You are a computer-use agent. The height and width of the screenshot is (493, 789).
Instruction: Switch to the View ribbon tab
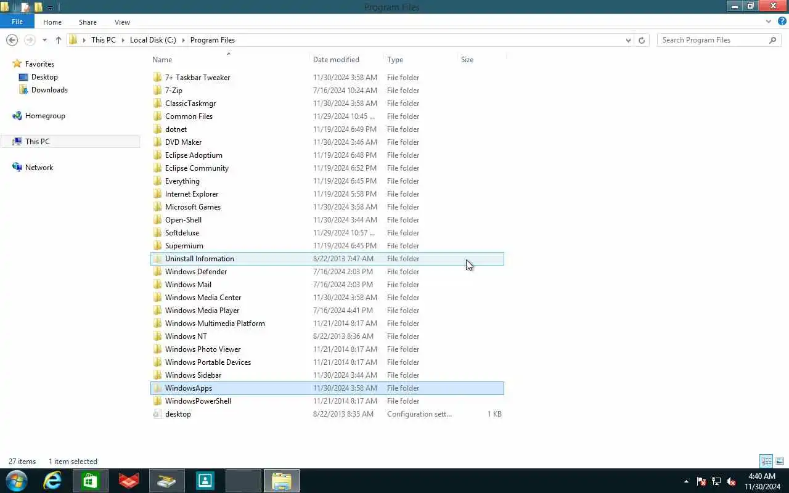pyautogui.click(x=122, y=22)
